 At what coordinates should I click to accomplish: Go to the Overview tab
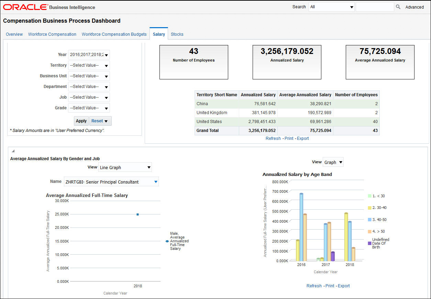(14, 34)
